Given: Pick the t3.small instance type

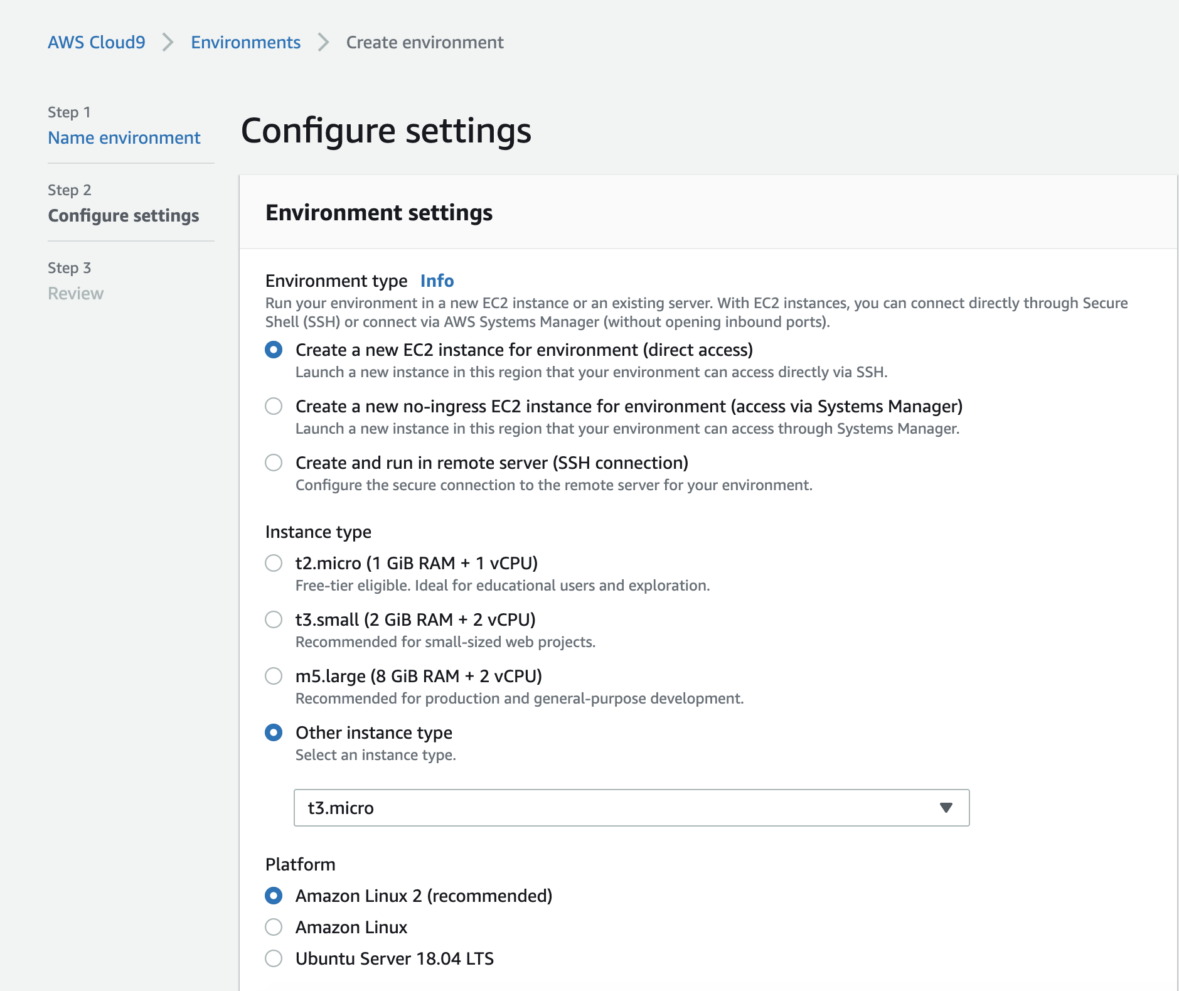Looking at the screenshot, I should [274, 619].
